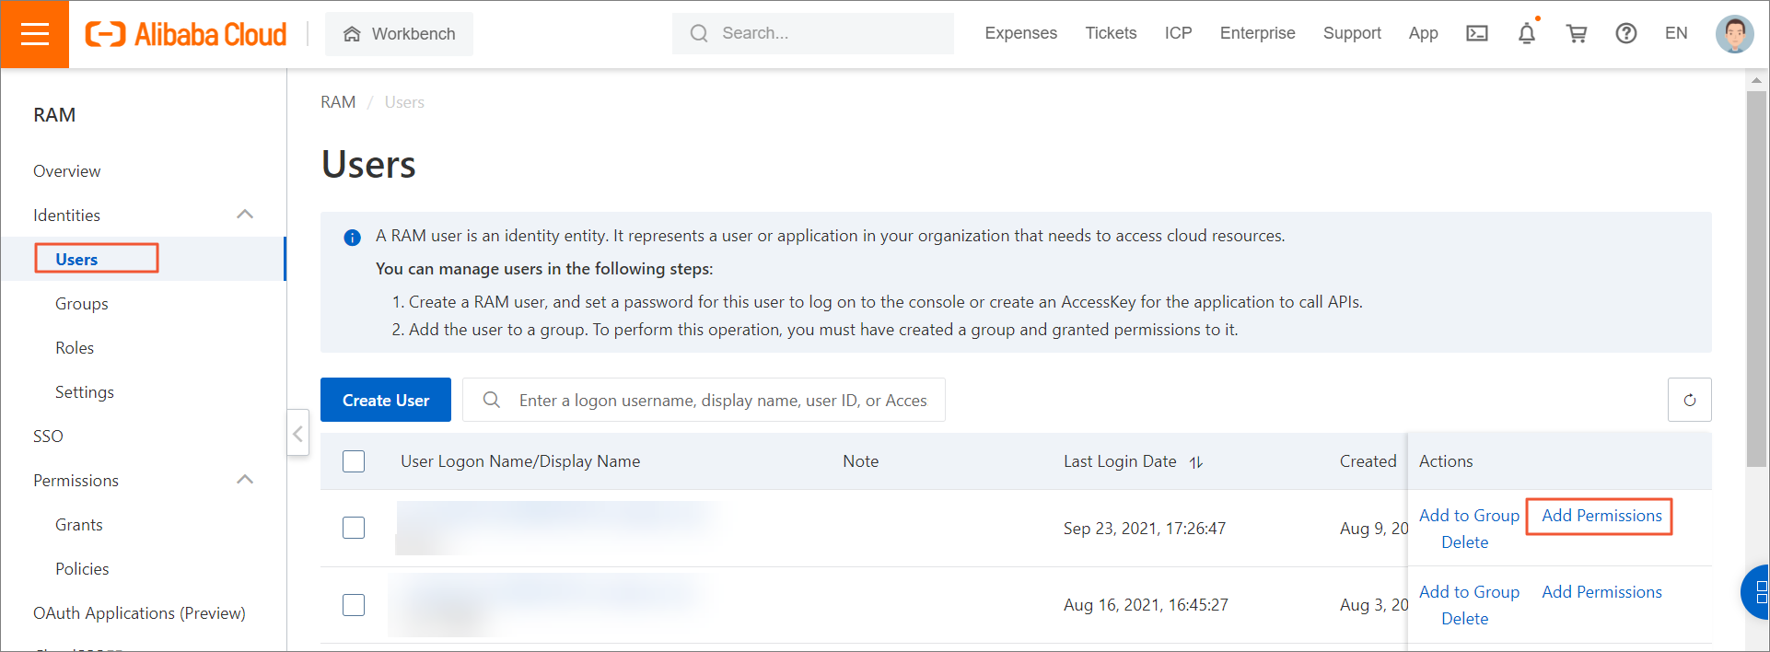
Task: Open the orange hamburger menu
Action: point(35,34)
